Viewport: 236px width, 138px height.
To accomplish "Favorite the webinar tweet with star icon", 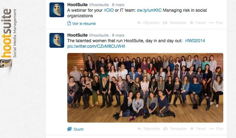I will (x=192, y=23).
